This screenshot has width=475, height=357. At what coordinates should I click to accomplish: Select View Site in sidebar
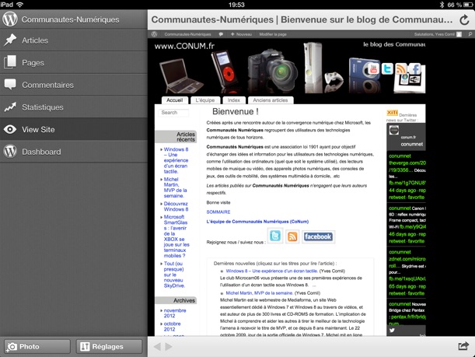(74, 129)
